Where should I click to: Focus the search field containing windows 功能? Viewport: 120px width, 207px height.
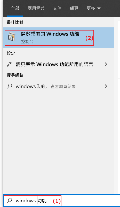[x=62, y=201]
